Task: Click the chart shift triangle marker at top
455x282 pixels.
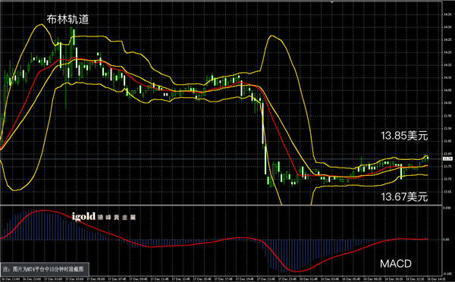Action: (332, 2)
